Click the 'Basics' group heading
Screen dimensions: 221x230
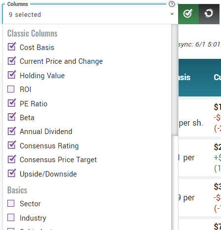click(x=17, y=190)
